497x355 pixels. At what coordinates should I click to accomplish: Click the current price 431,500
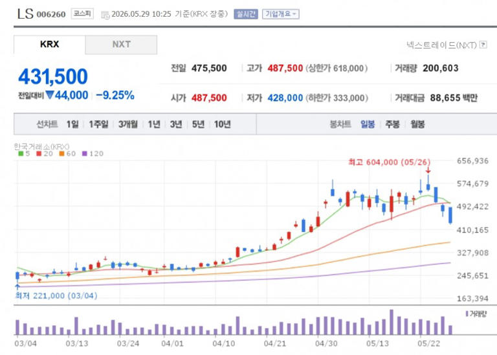53,77
